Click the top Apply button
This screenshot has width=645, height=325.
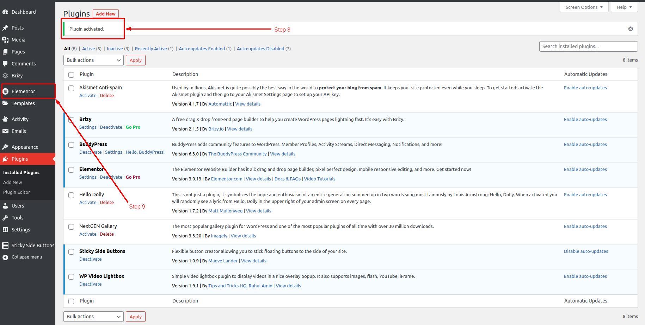(135, 60)
